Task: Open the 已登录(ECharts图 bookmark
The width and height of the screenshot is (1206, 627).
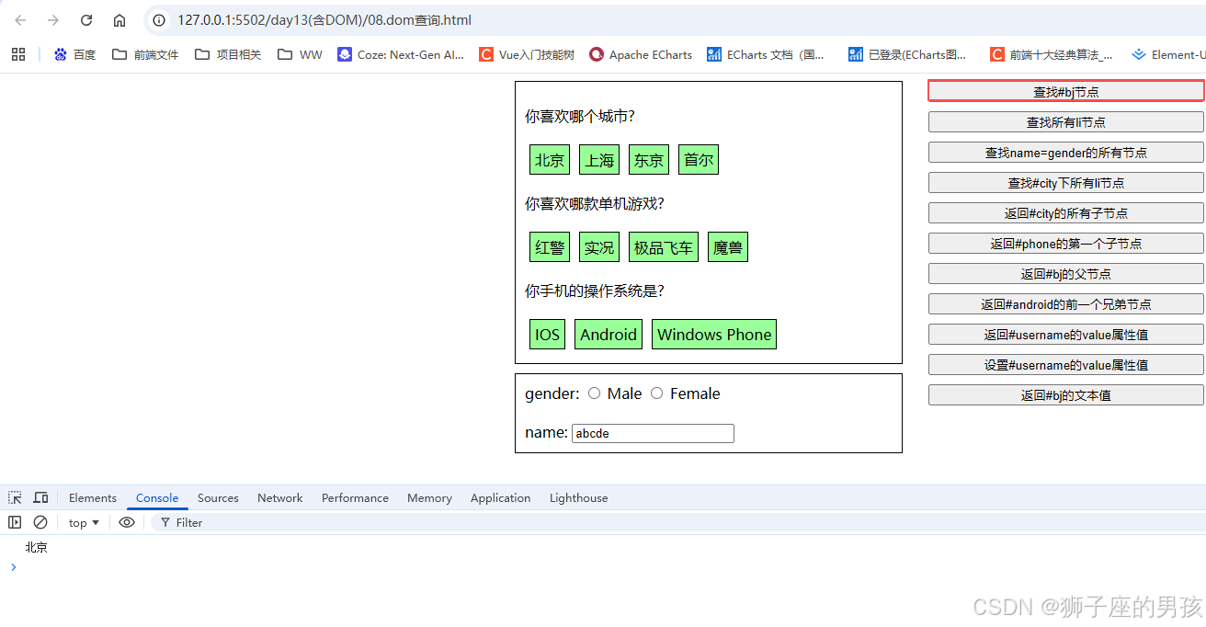Action: point(907,54)
